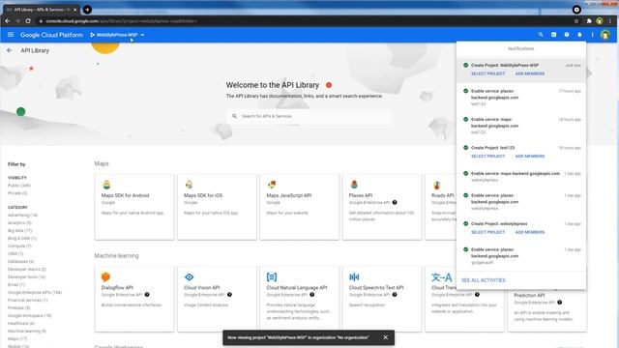
Task: Open the Cloud Vision API card
Action: point(217,299)
